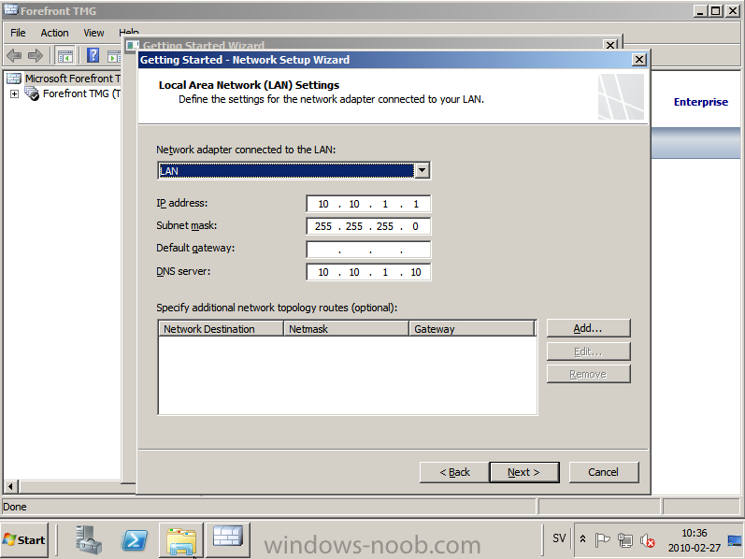This screenshot has height=559, width=745.
Task: Open the View menu
Action: click(x=93, y=33)
